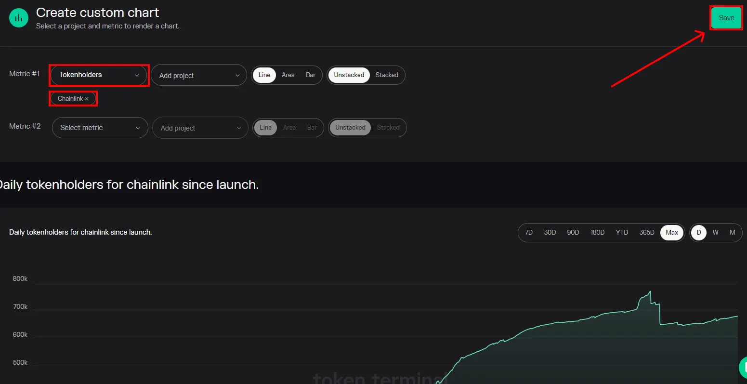Image resolution: width=747 pixels, height=384 pixels.
Task: Click the 'Create custom chart' title
Action: click(97, 13)
